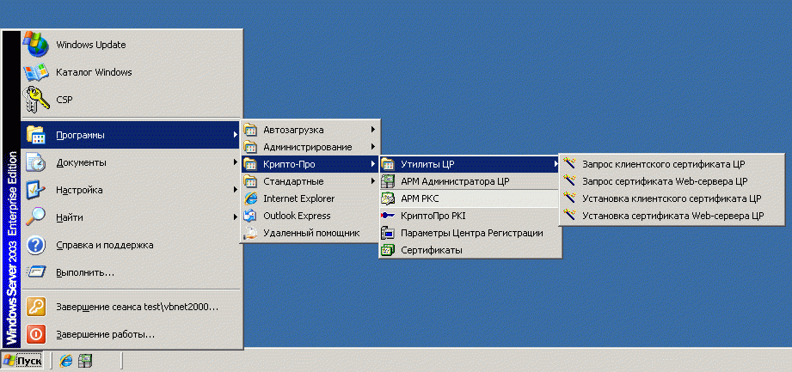Open Windows Update from Start menu

[x=132, y=45]
